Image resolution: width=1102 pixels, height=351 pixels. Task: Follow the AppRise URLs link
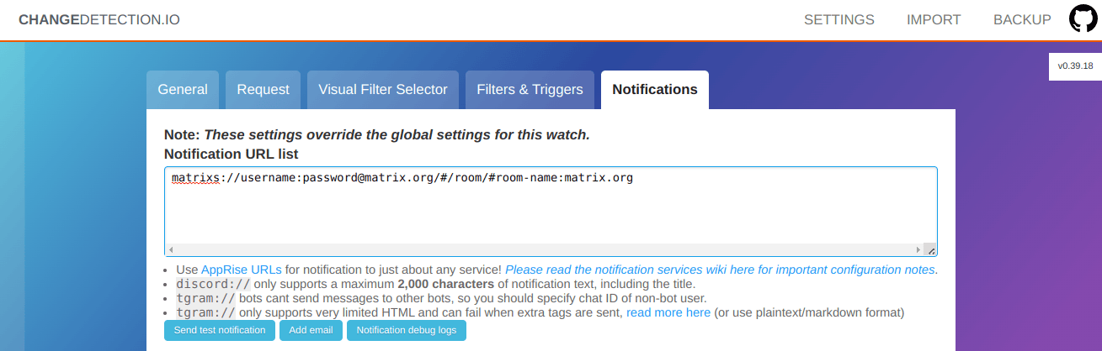[241, 270]
